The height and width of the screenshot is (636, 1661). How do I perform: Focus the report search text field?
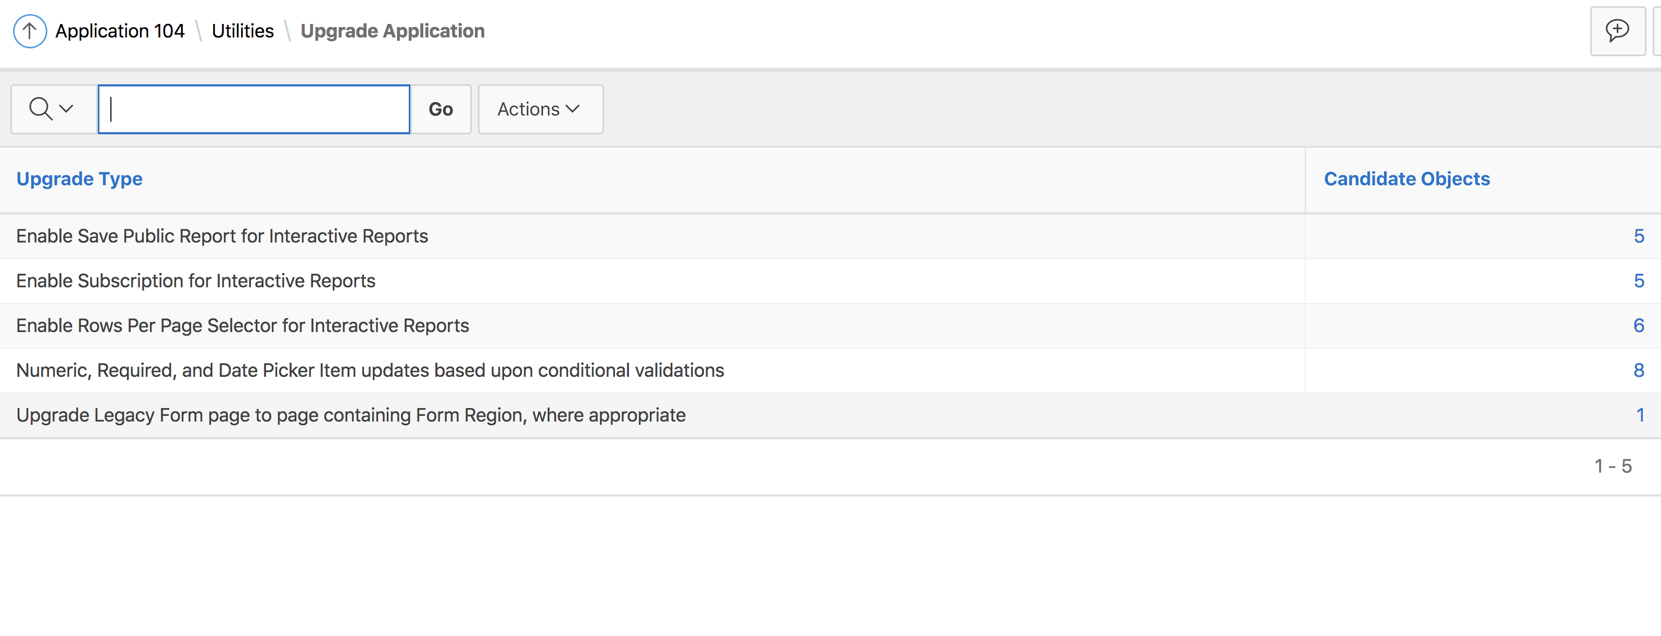pyautogui.click(x=254, y=109)
